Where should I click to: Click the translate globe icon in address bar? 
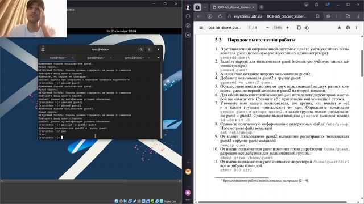(328, 16)
